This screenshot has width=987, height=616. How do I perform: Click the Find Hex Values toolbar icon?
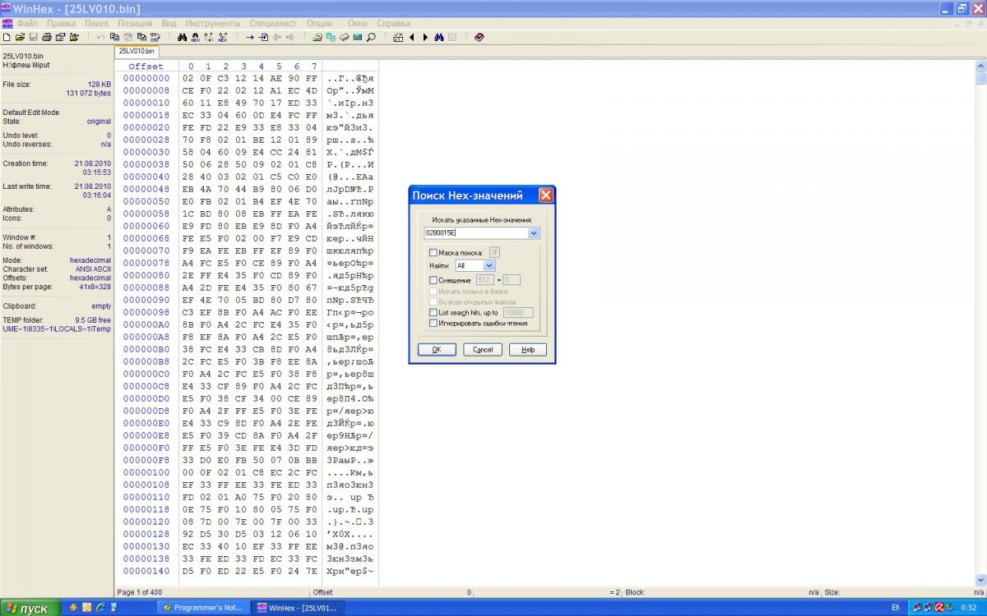coord(196,37)
